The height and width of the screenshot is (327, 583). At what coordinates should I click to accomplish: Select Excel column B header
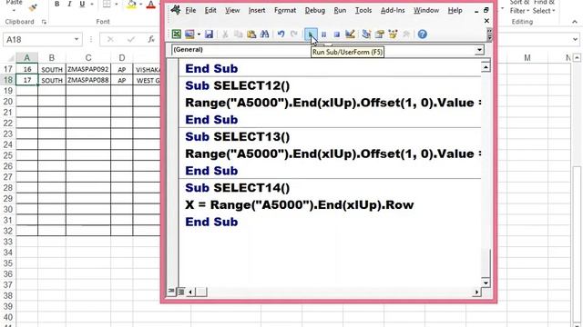(52, 58)
